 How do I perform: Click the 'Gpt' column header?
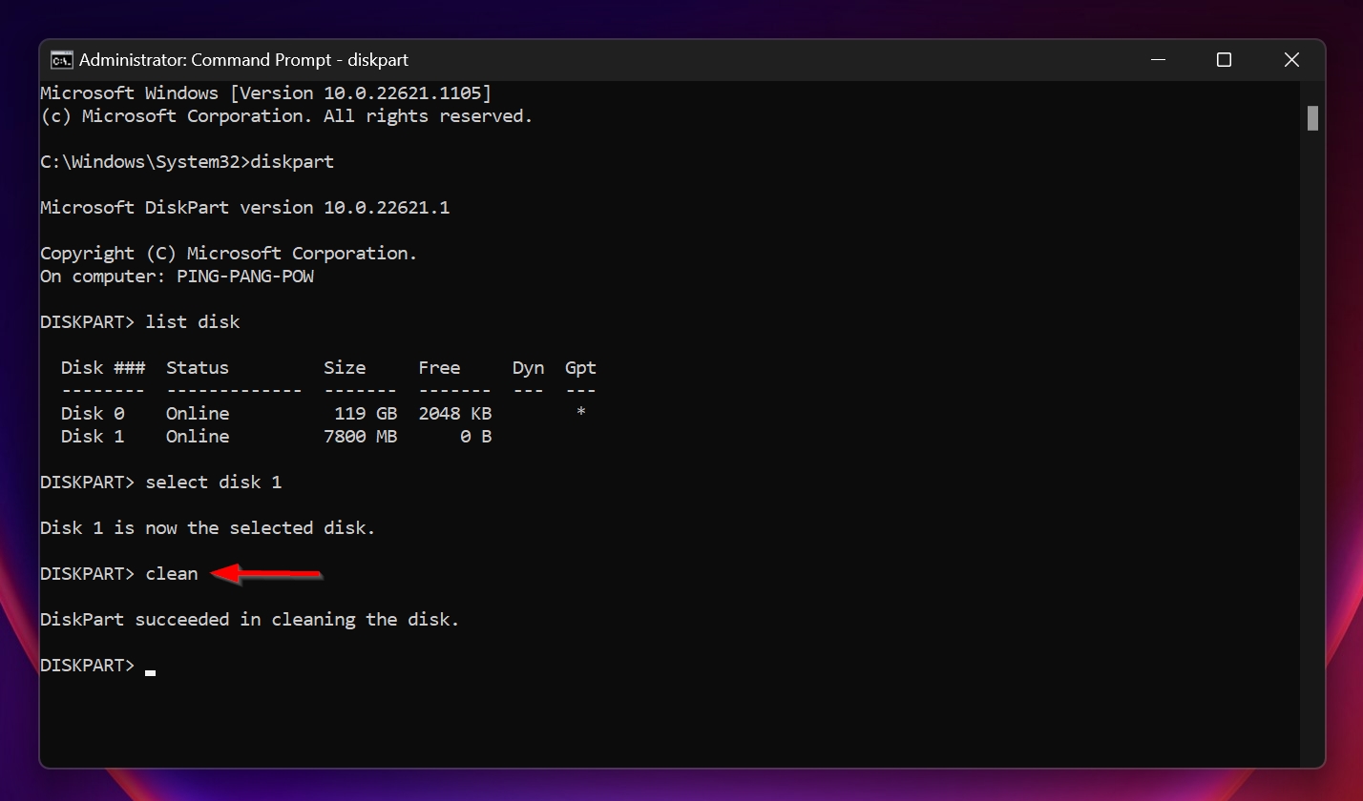tap(580, 368)
